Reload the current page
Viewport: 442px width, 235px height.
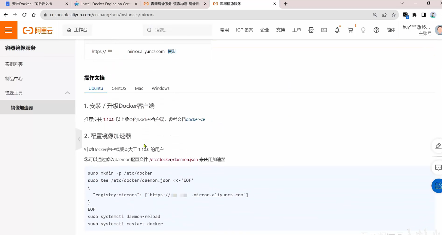click(x=24, y=15)
